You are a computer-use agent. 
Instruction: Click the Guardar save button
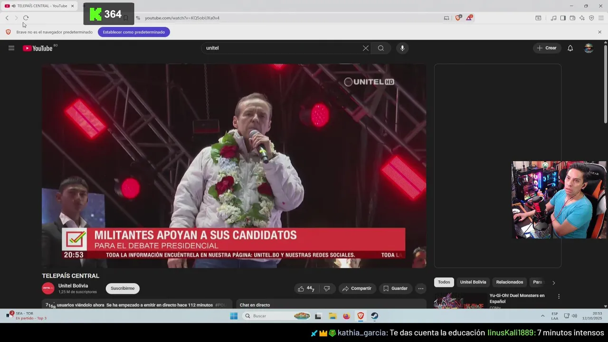(x=395, y=288)
